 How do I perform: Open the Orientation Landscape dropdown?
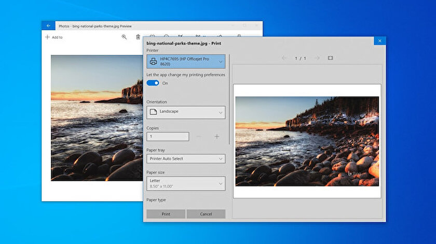(186, 112)
